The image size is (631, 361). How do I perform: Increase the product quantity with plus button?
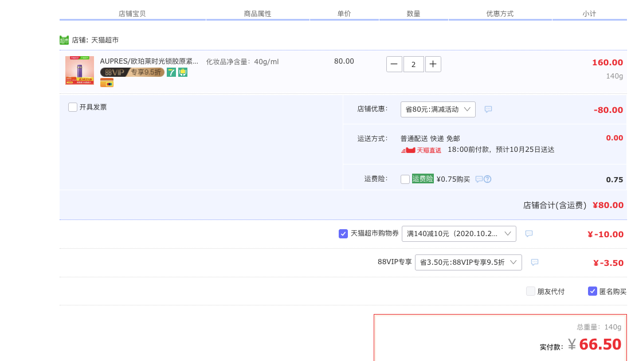click(433, 64)
